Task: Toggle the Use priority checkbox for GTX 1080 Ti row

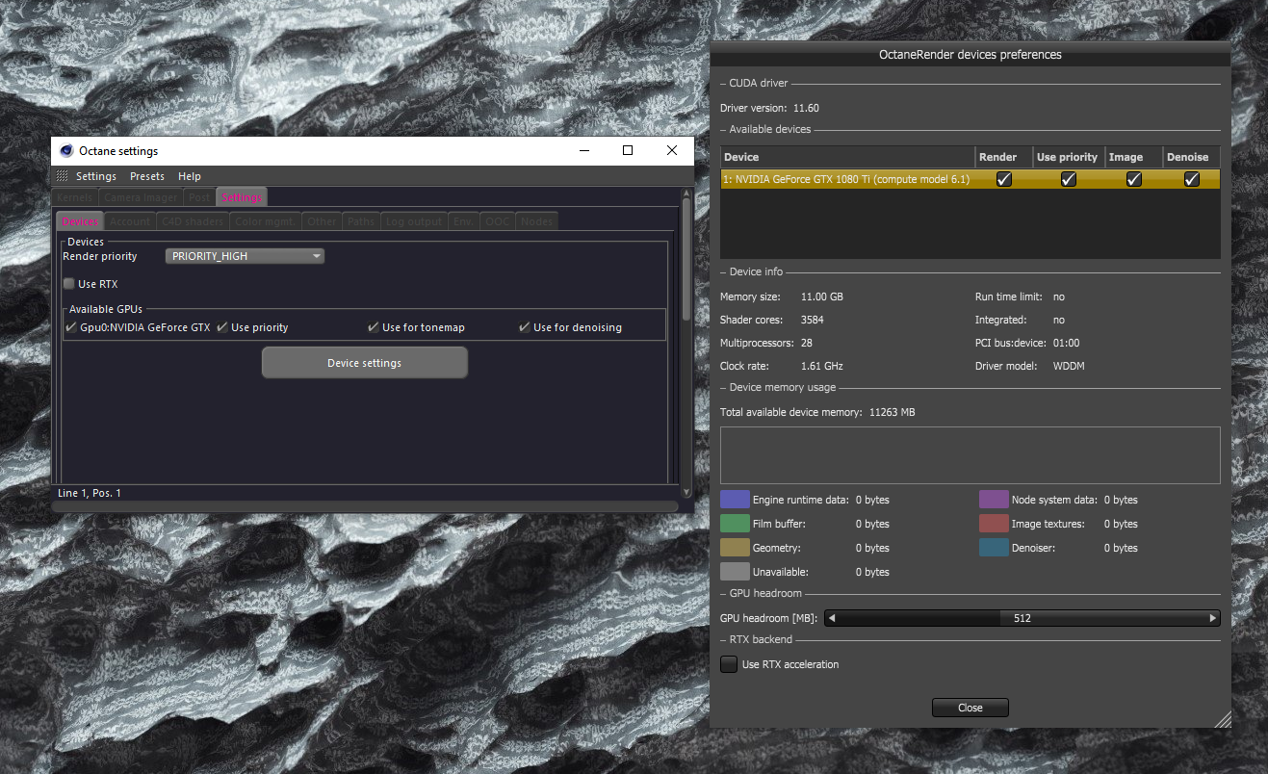Action: [x=1068, y=179]
